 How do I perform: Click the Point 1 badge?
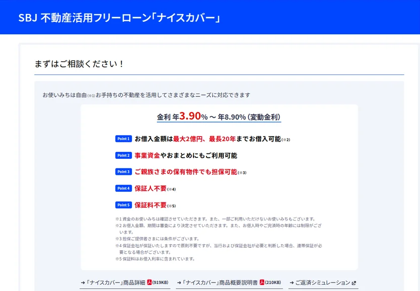(x=124, y=139)
